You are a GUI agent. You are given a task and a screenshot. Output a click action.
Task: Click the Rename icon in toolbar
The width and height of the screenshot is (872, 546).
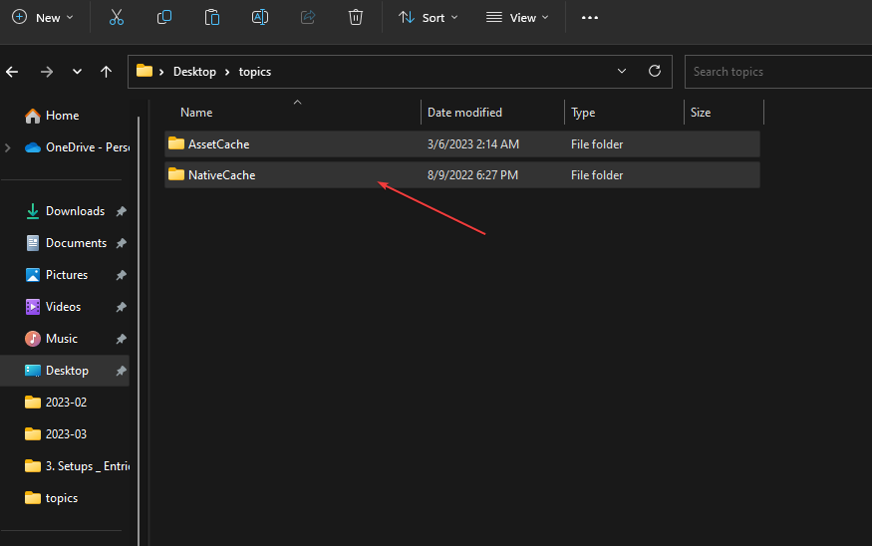(260, 18)
